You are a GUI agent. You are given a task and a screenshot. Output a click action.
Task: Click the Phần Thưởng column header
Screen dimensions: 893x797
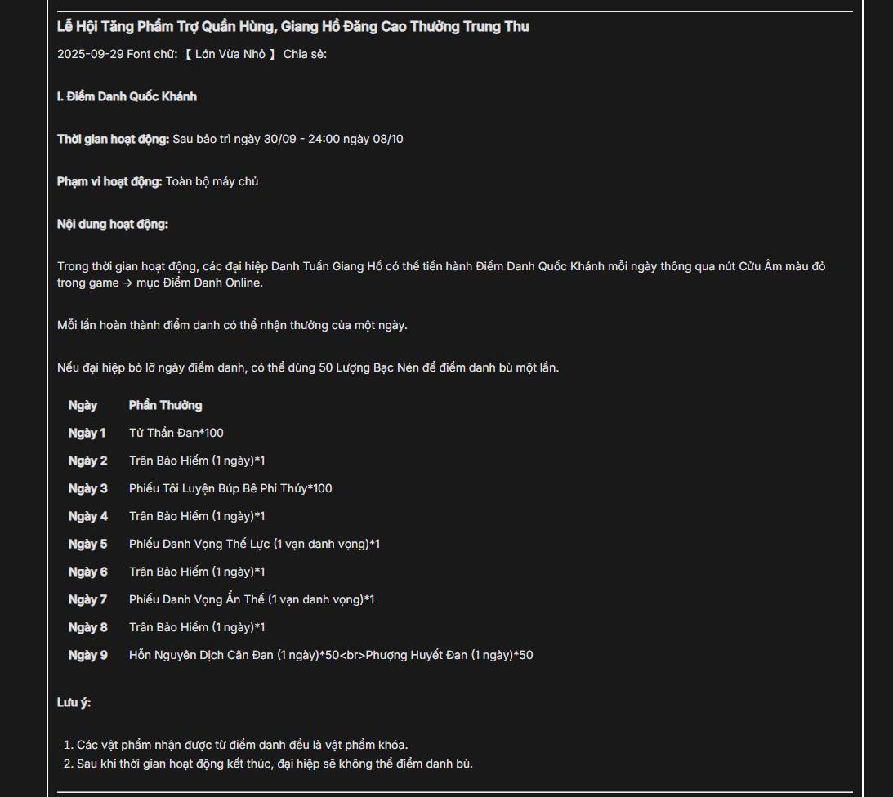coord(165,405)
